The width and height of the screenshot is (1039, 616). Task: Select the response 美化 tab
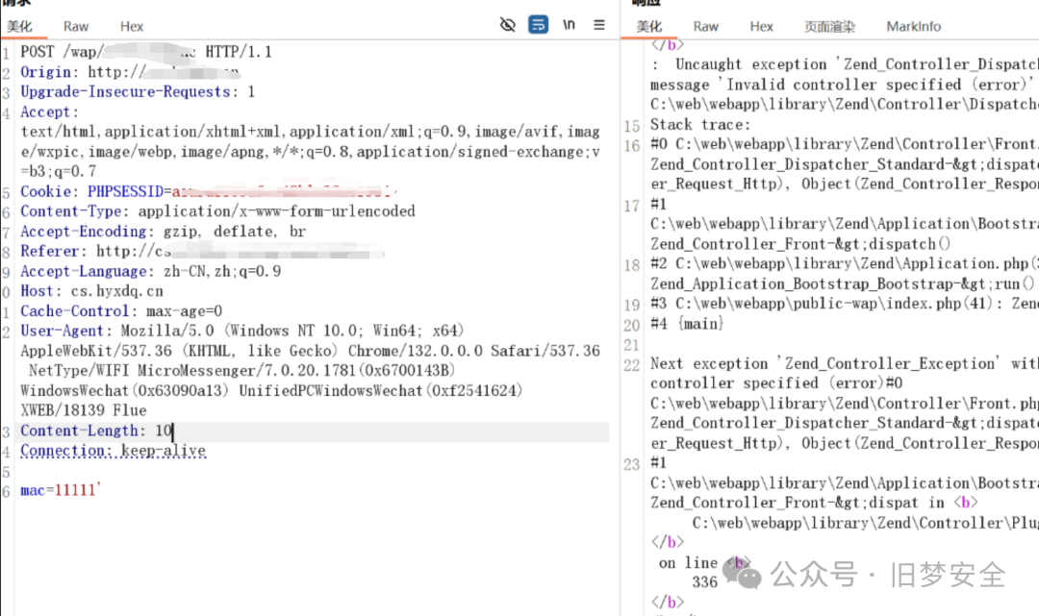(x=648, y=27)
